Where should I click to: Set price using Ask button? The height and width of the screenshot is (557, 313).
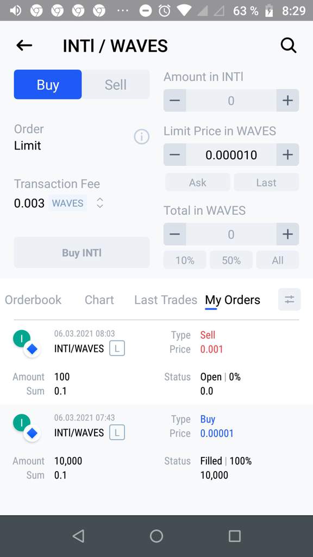[198, 183]
